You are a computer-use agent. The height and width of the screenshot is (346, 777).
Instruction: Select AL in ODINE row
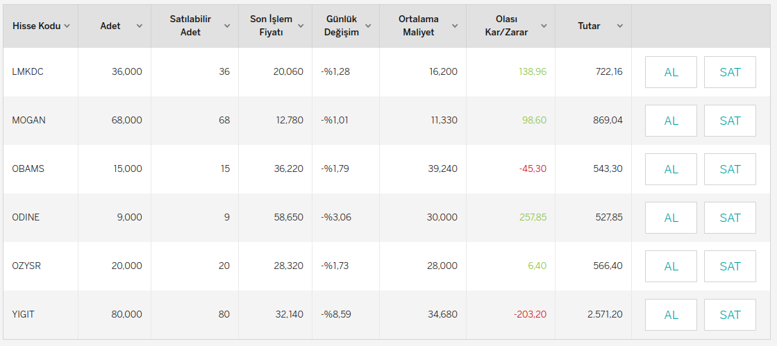pyautogui.click(x=671, y=218)
